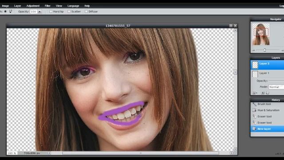Maximize the 1340781555_57 image window
Viewport: 284px width, 160px height.
231,26
